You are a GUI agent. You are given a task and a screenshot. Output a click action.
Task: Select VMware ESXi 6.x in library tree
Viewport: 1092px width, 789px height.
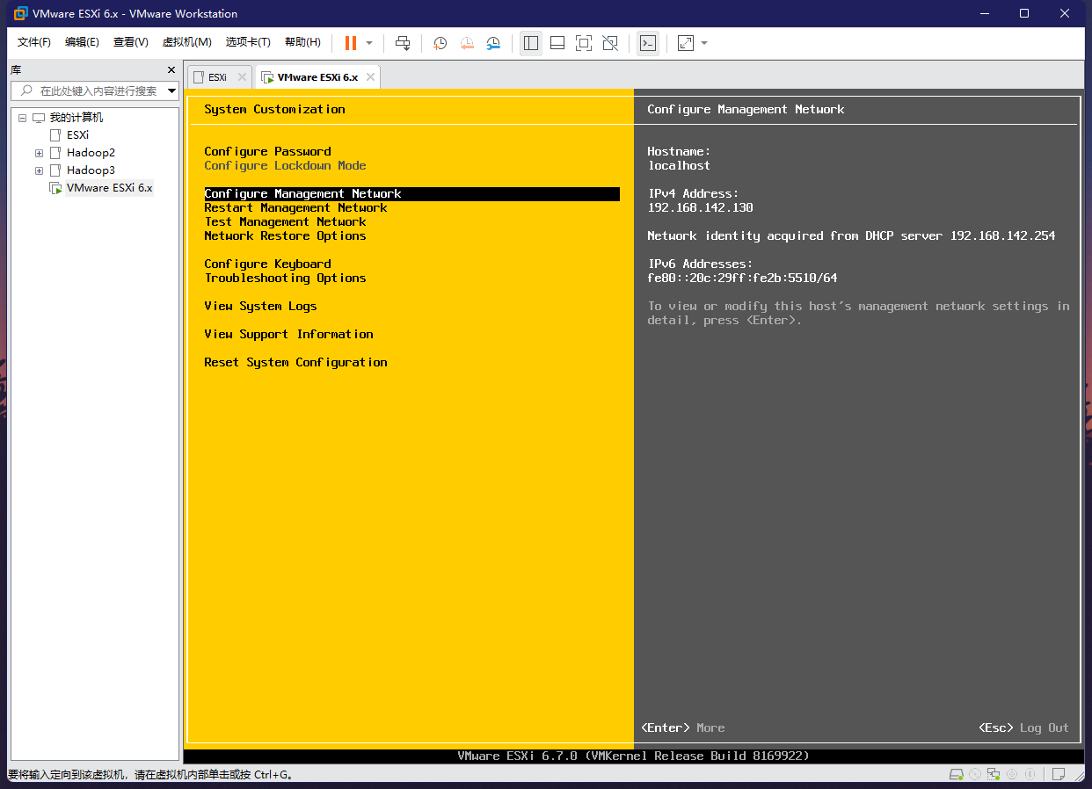click(x=109, y=188)
